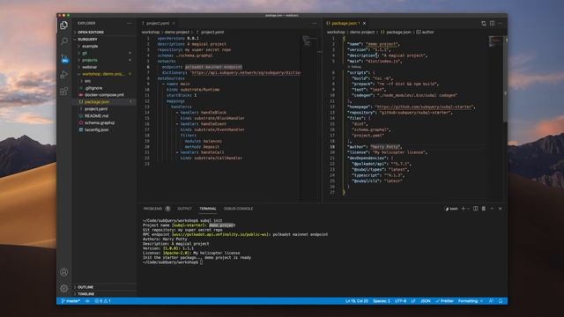This screenshot has width=564, height=317.
Task: Switch to the project.yaml editor tab
Action: (158, 24)
